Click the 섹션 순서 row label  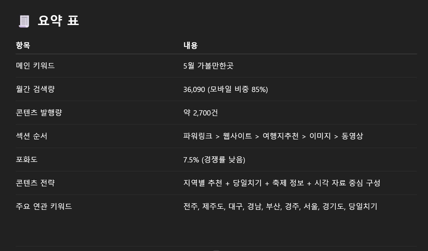click(32, 136)
